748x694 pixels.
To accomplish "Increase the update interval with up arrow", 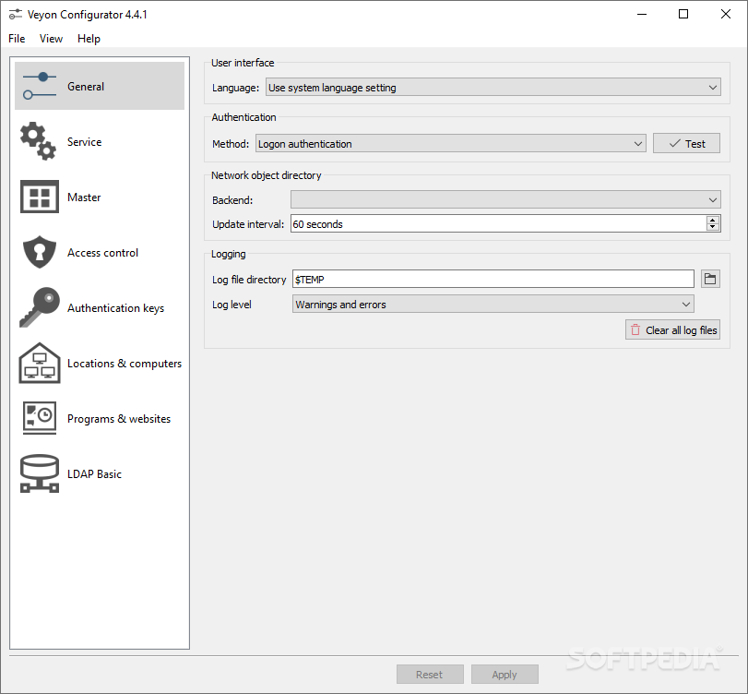I will (x=713, y=220).
